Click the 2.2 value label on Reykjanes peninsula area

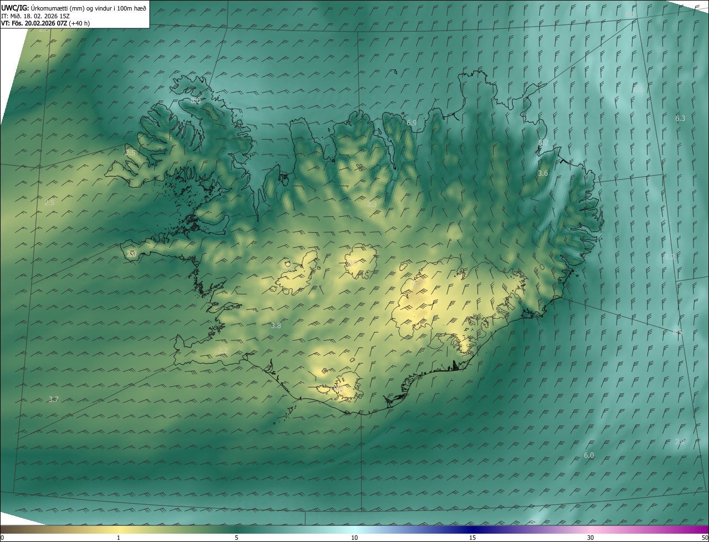click(x=222, y=350)
